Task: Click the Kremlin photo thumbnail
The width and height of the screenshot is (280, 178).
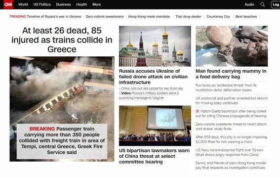Action: coord(155,46)
